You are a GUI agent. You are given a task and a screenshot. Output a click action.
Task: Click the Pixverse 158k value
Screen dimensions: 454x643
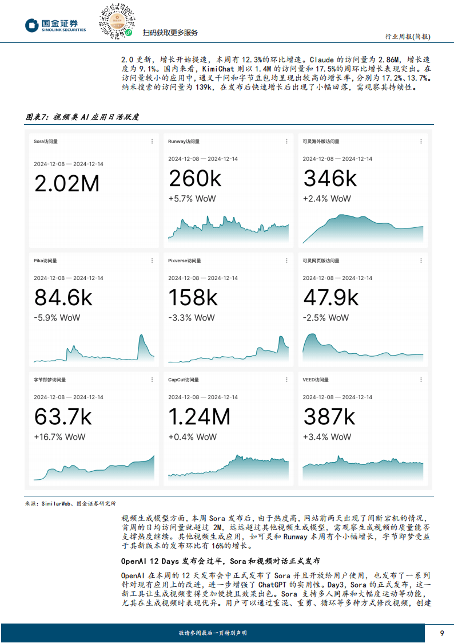(x=193, y=298)
